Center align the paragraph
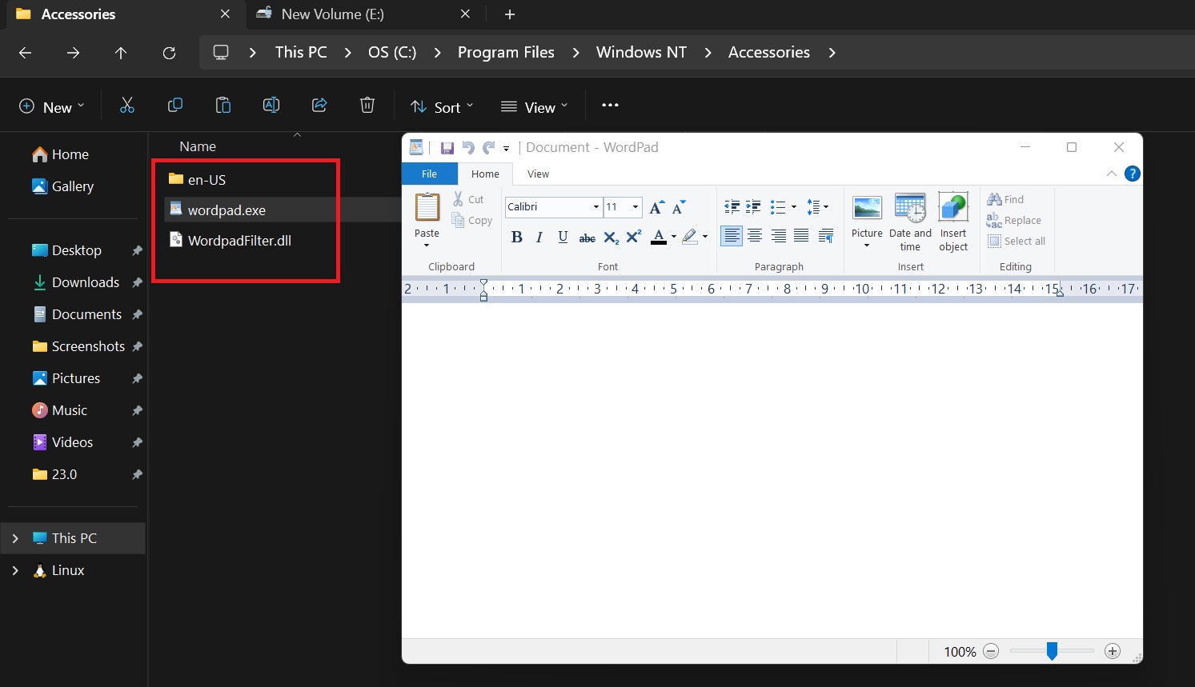The width and height of the screenshot is (1195, 687). (x=755, y=235)
